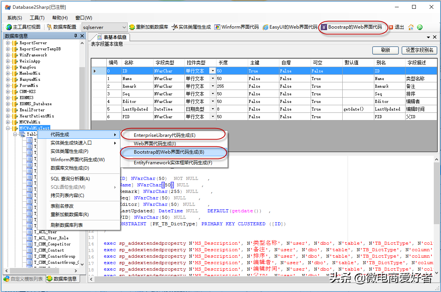Click the 字段描述 column header
The height and width of the screenshot is (292, 441).
pyautogui.click(x=421, y=63)
